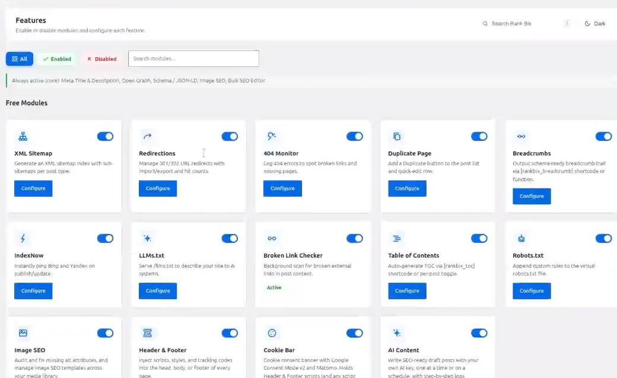617x378 pixels.
Task: Configure the Table of Contents module
Action: (x=407, y=291)
